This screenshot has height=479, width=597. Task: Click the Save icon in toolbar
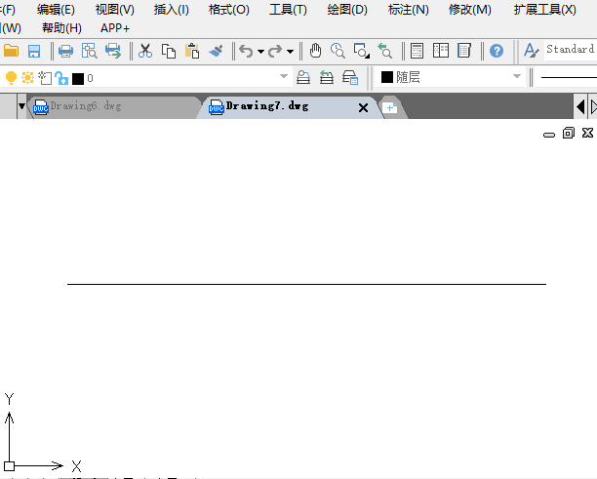coord(34,50)
